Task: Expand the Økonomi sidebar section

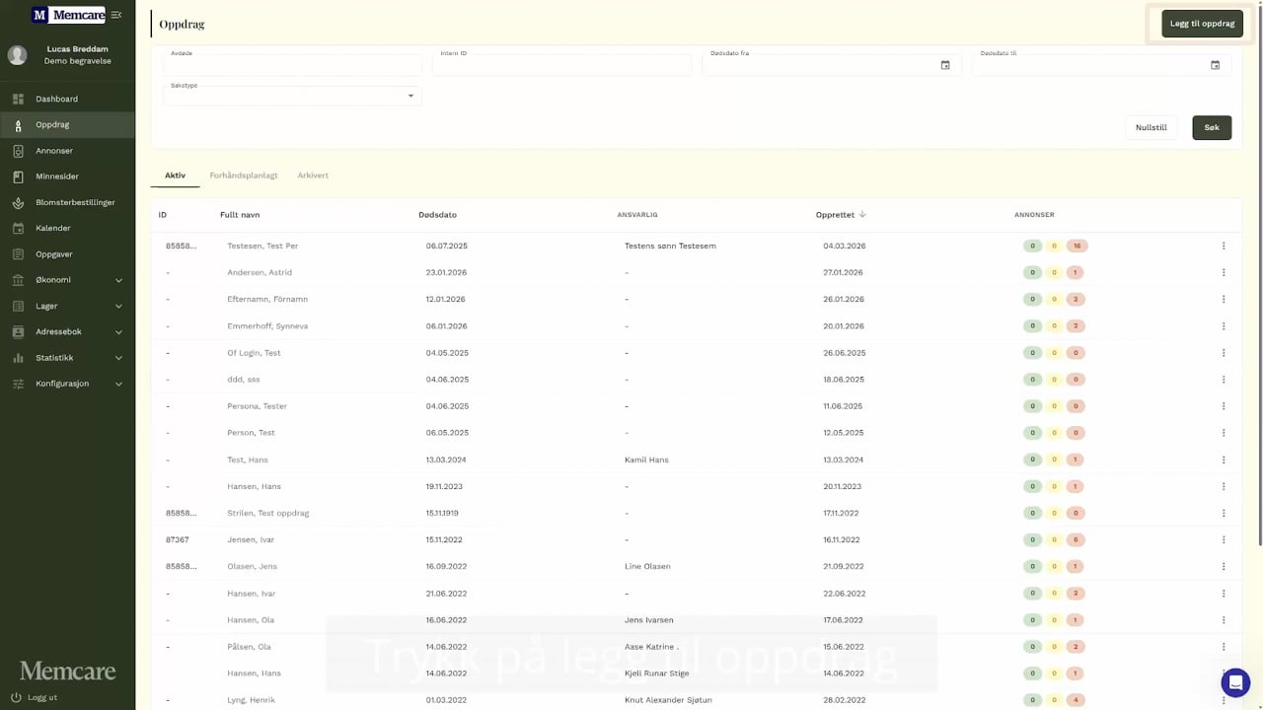Action: (67, 280)
